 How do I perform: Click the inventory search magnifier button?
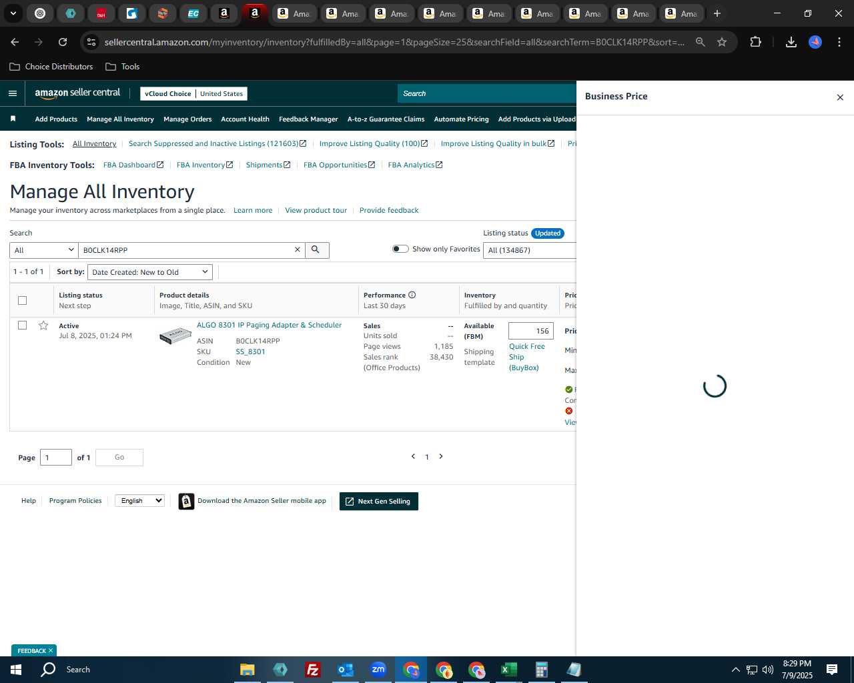[x=316, y=249]
